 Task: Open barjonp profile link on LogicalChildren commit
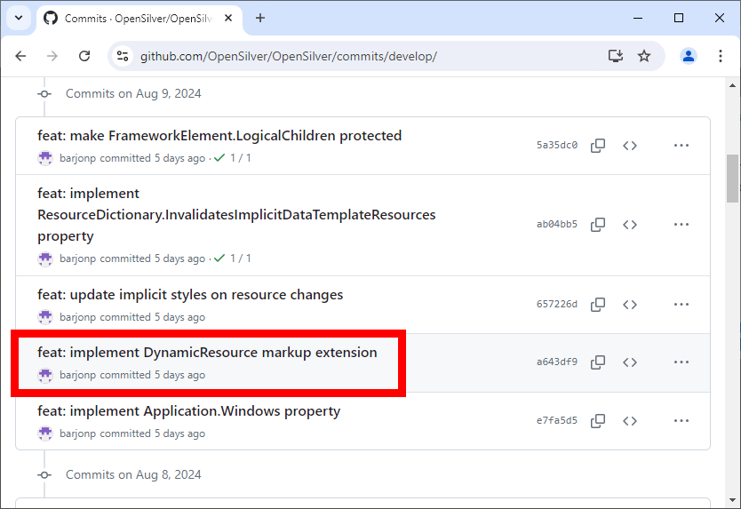(77, 158)
